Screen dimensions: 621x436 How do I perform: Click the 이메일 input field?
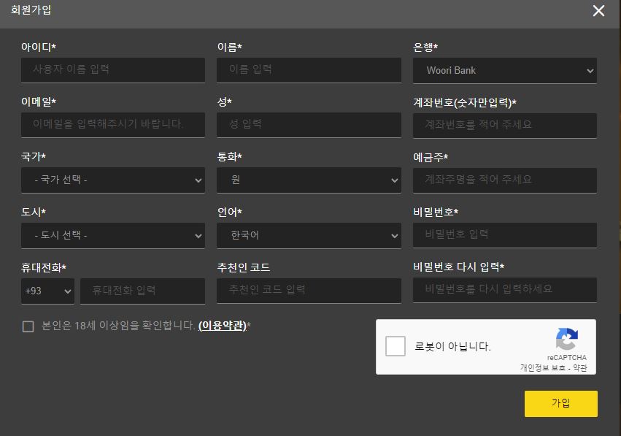click(112, 124)
